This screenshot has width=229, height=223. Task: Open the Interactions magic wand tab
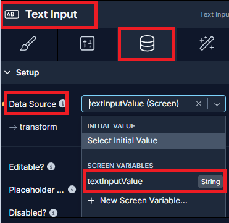(x=207, y=44)
